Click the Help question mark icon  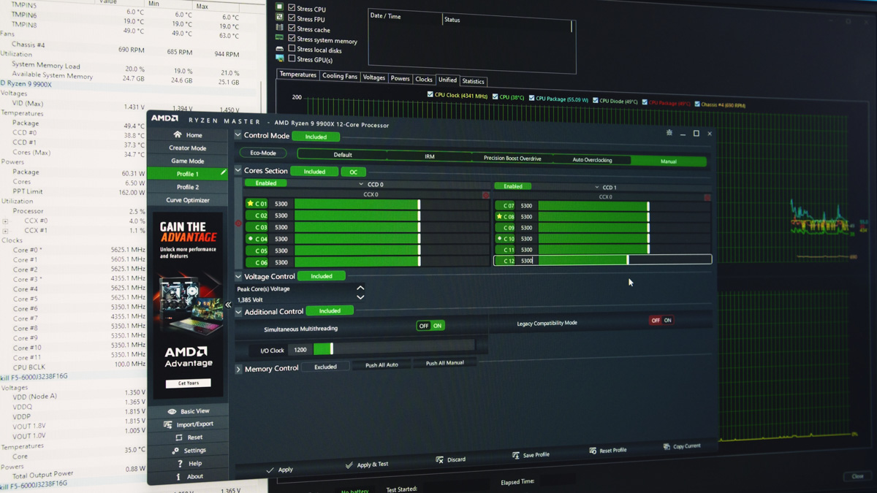[x=180, y=464]
